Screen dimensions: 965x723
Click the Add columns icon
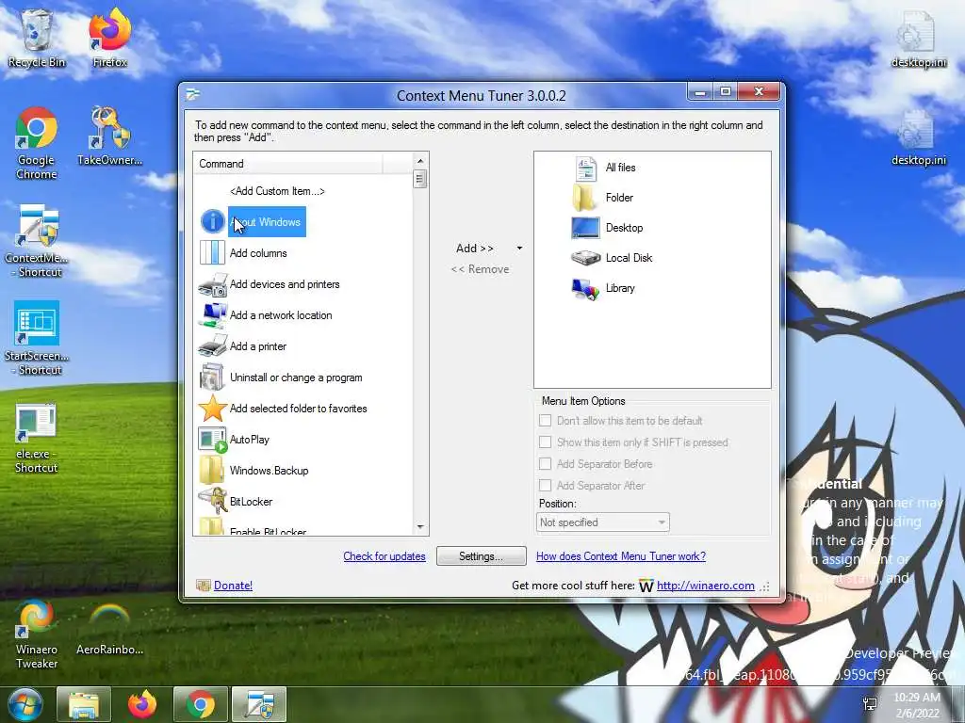click(x=212, y=252)
